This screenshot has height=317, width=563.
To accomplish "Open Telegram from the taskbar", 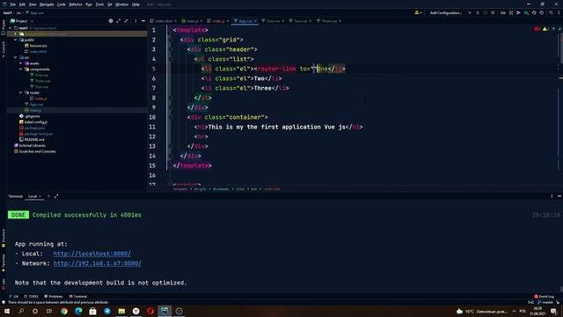I will coord(107,311).
